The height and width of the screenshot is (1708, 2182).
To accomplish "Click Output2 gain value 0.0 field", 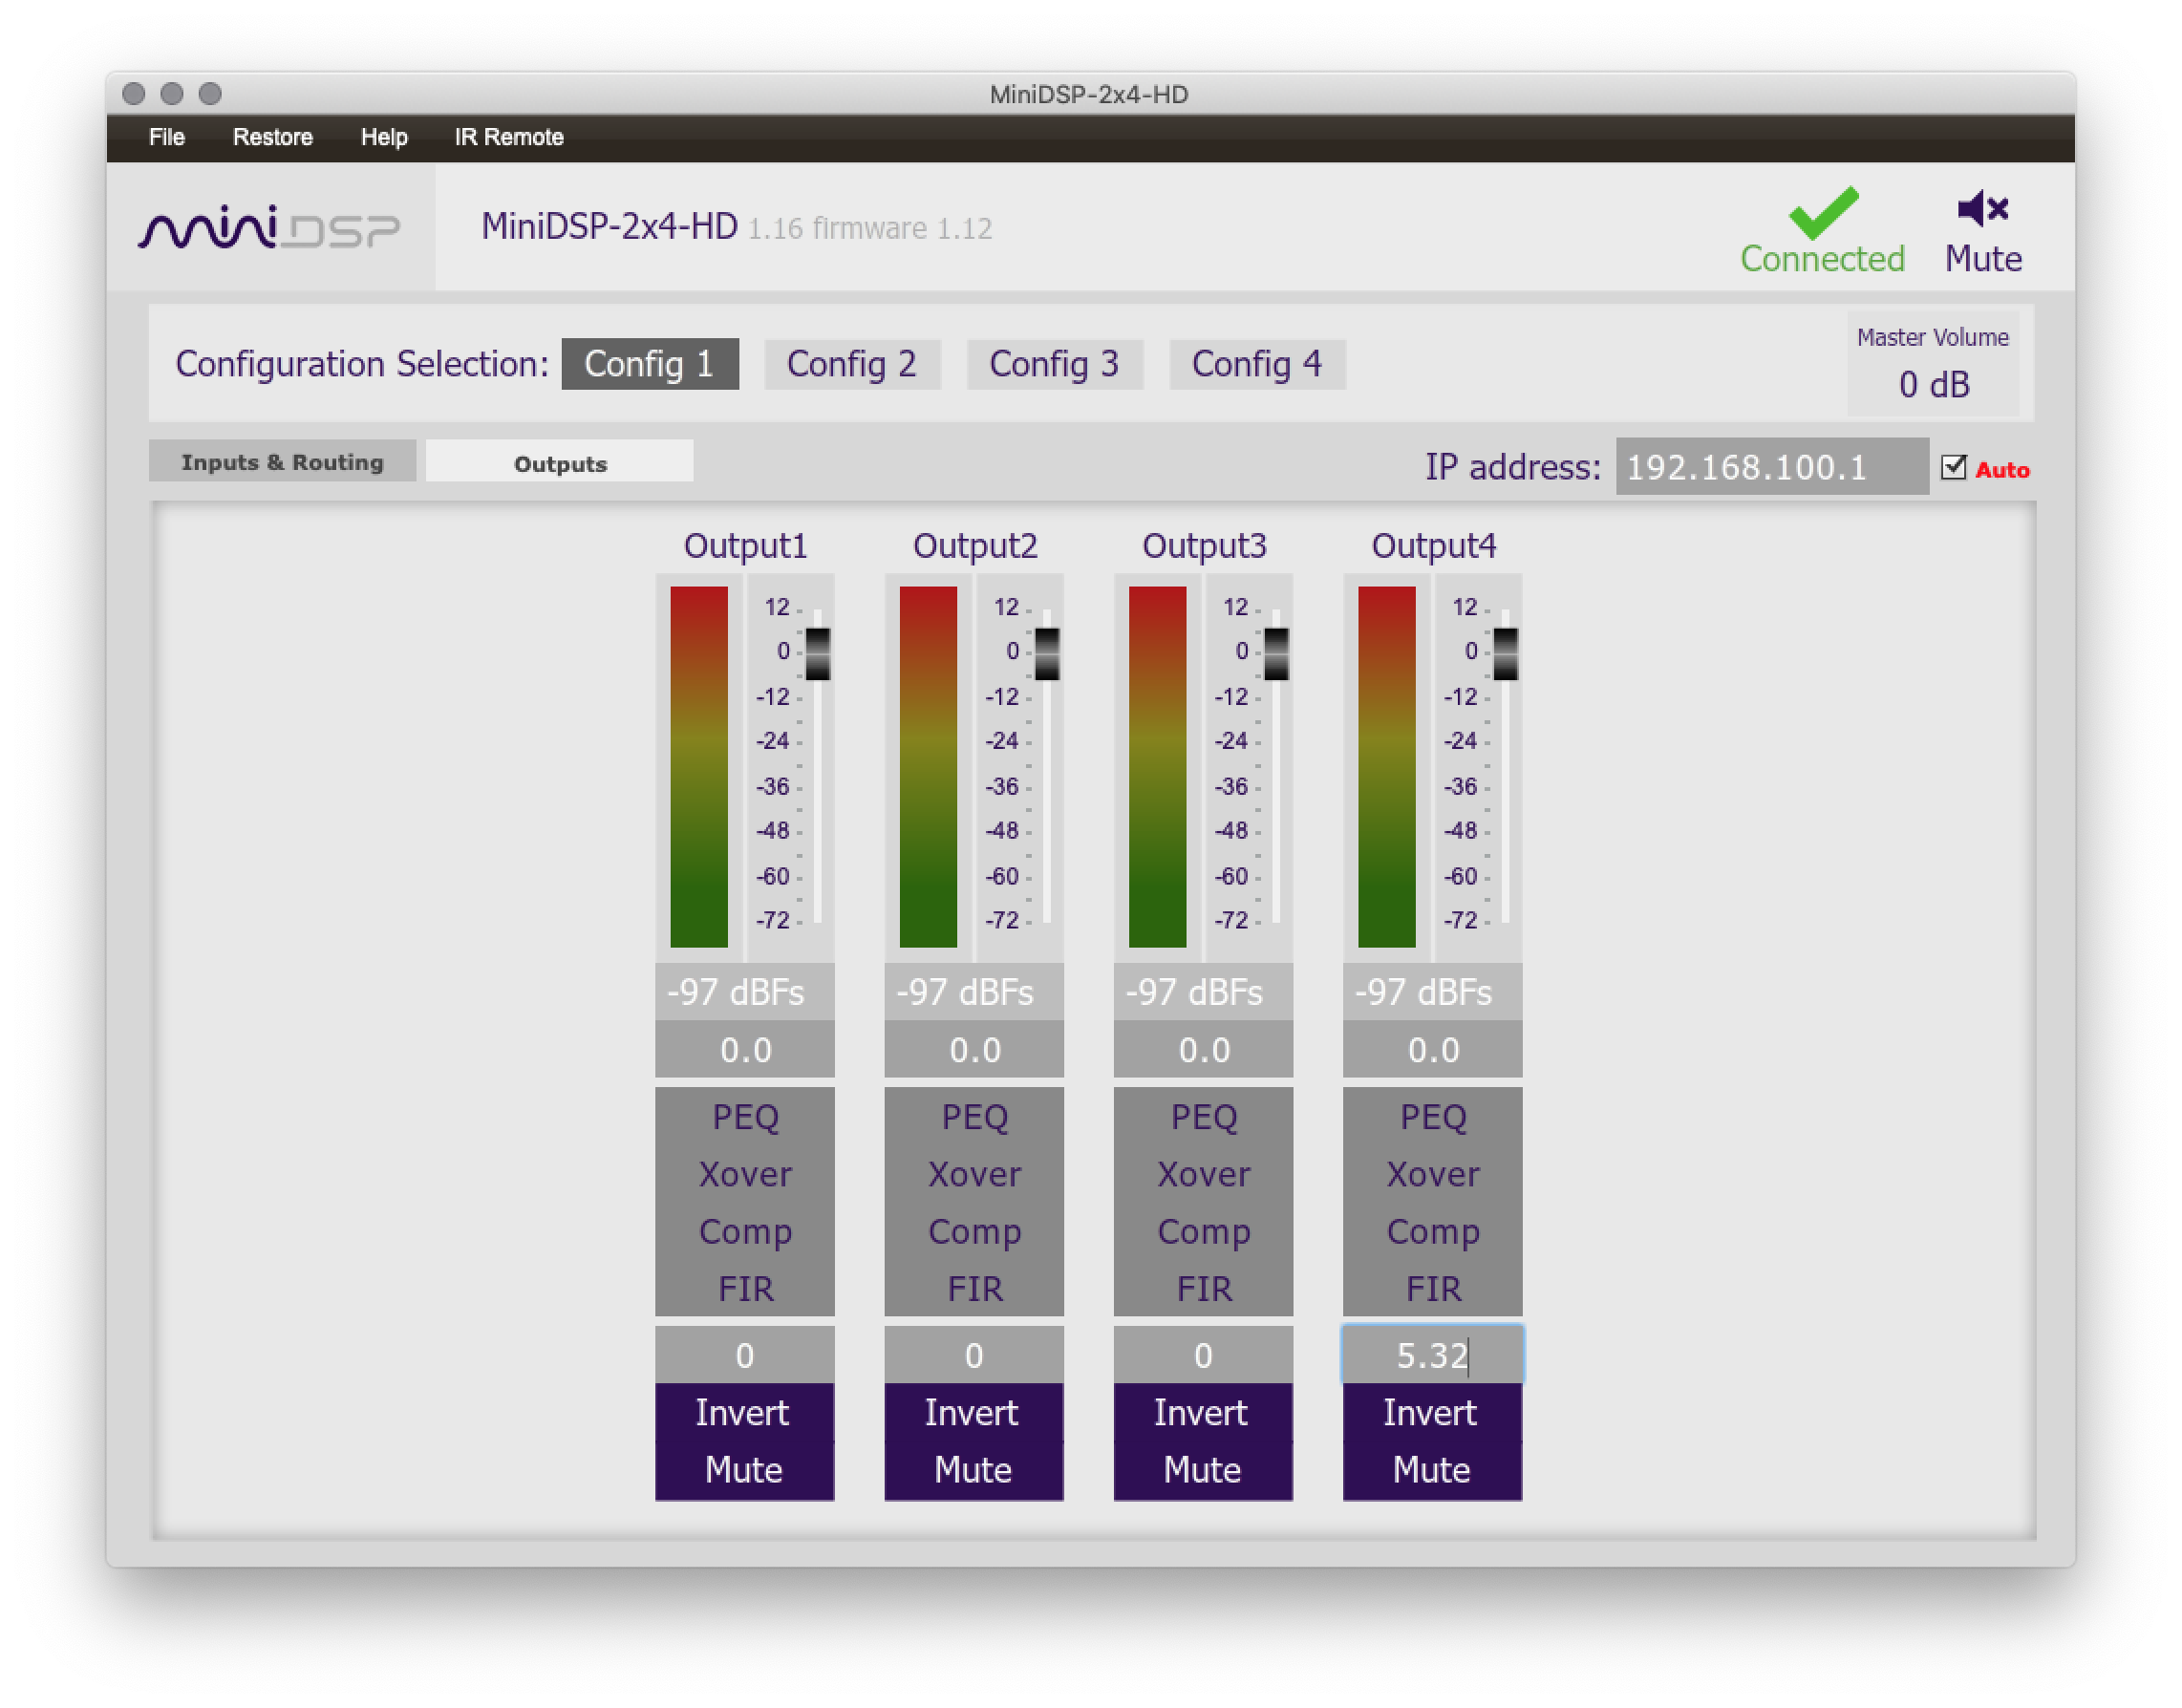I will [974, 1050].
